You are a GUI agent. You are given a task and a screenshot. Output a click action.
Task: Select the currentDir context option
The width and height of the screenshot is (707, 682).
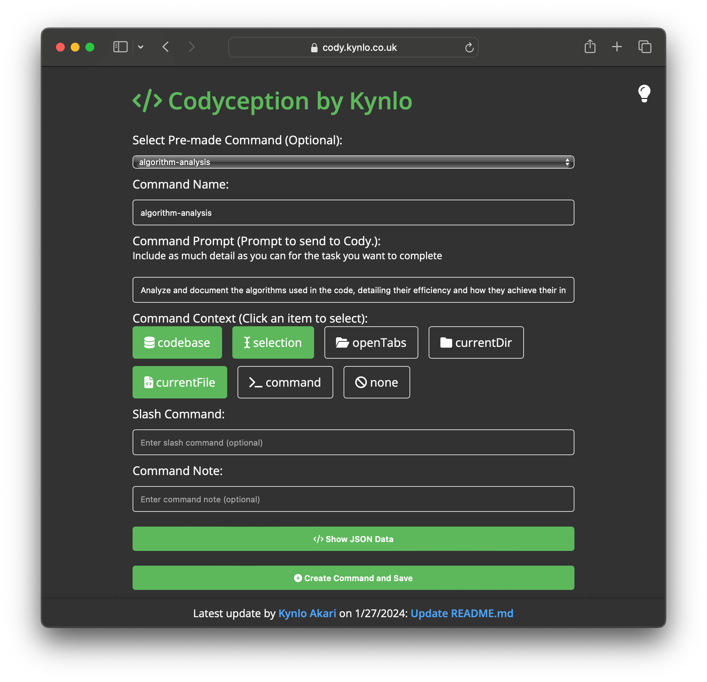click(476, 342)
